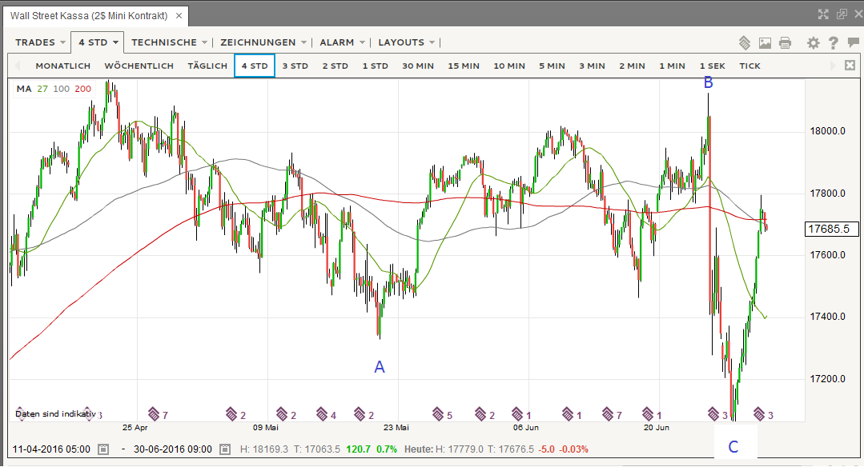The width and height of the screenshot is (864, 467).
Task: Close the timeframe selection bar
Action: 850,65
